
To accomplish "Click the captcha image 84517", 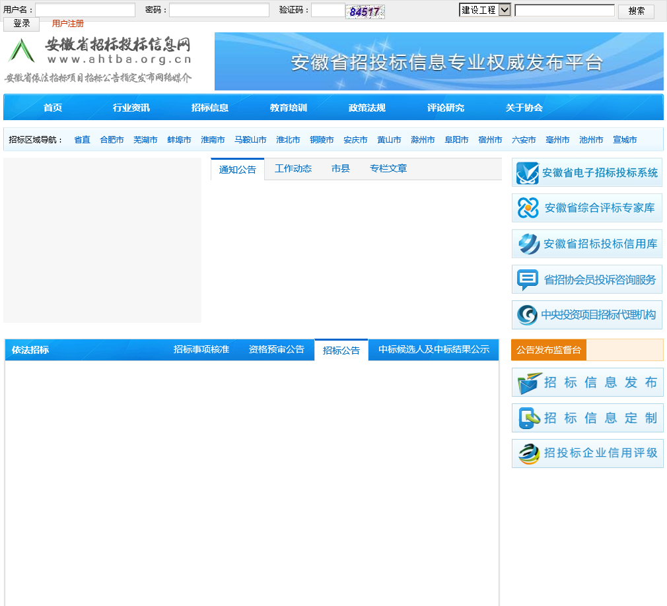I will (365, 11).
